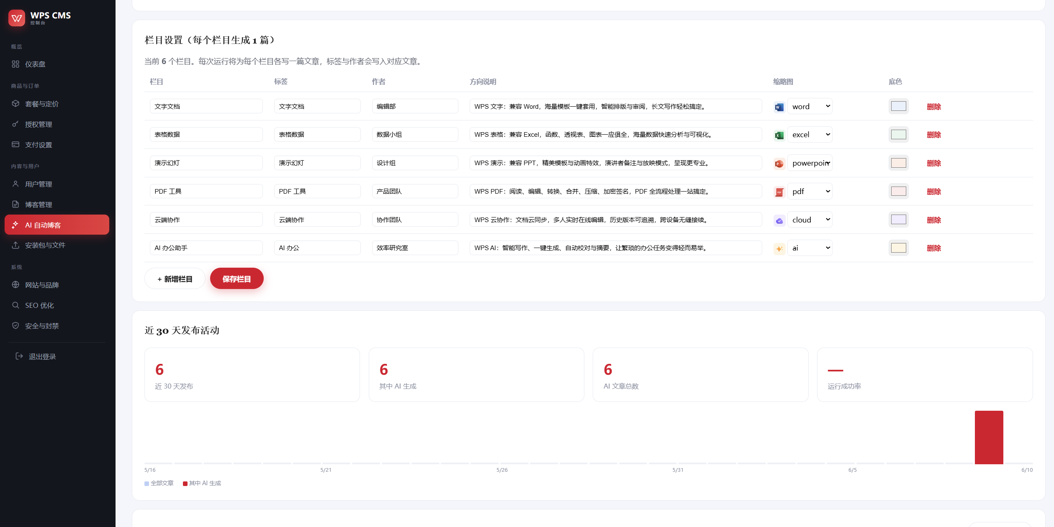Click the Excel thumbnail icon
The width and height of the screenshot is (1054, 527).
[779, 135]
